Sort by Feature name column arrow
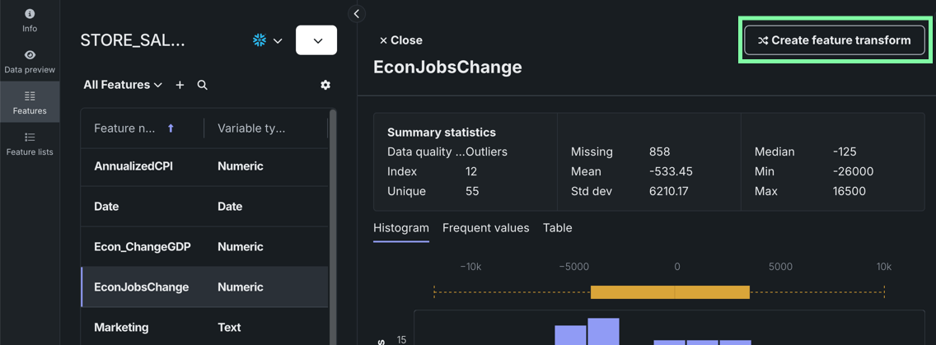936x345 pixels. click(x=171, y=128)
